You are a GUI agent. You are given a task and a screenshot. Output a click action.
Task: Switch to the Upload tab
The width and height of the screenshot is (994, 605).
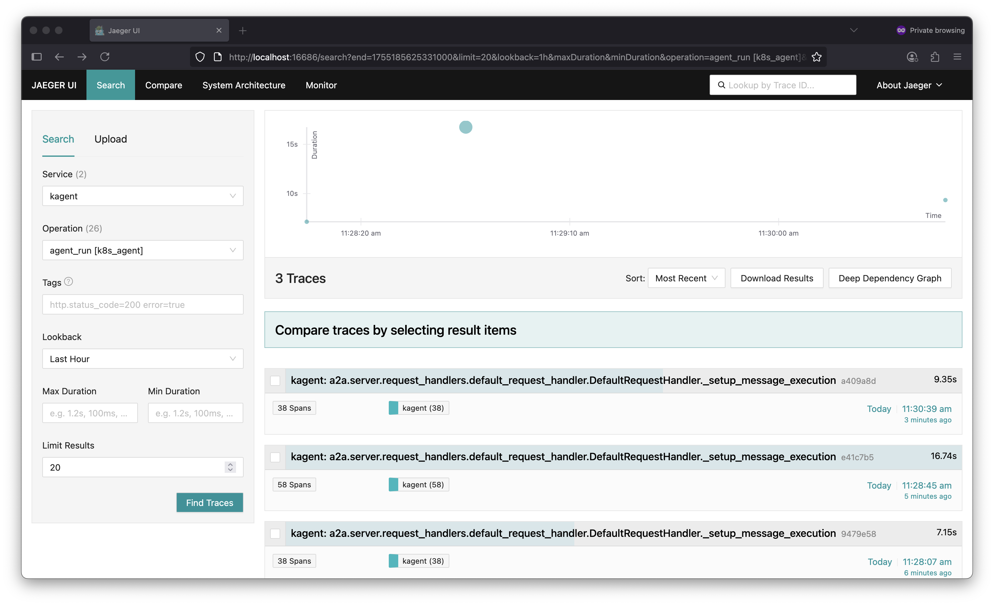point(110,139)
